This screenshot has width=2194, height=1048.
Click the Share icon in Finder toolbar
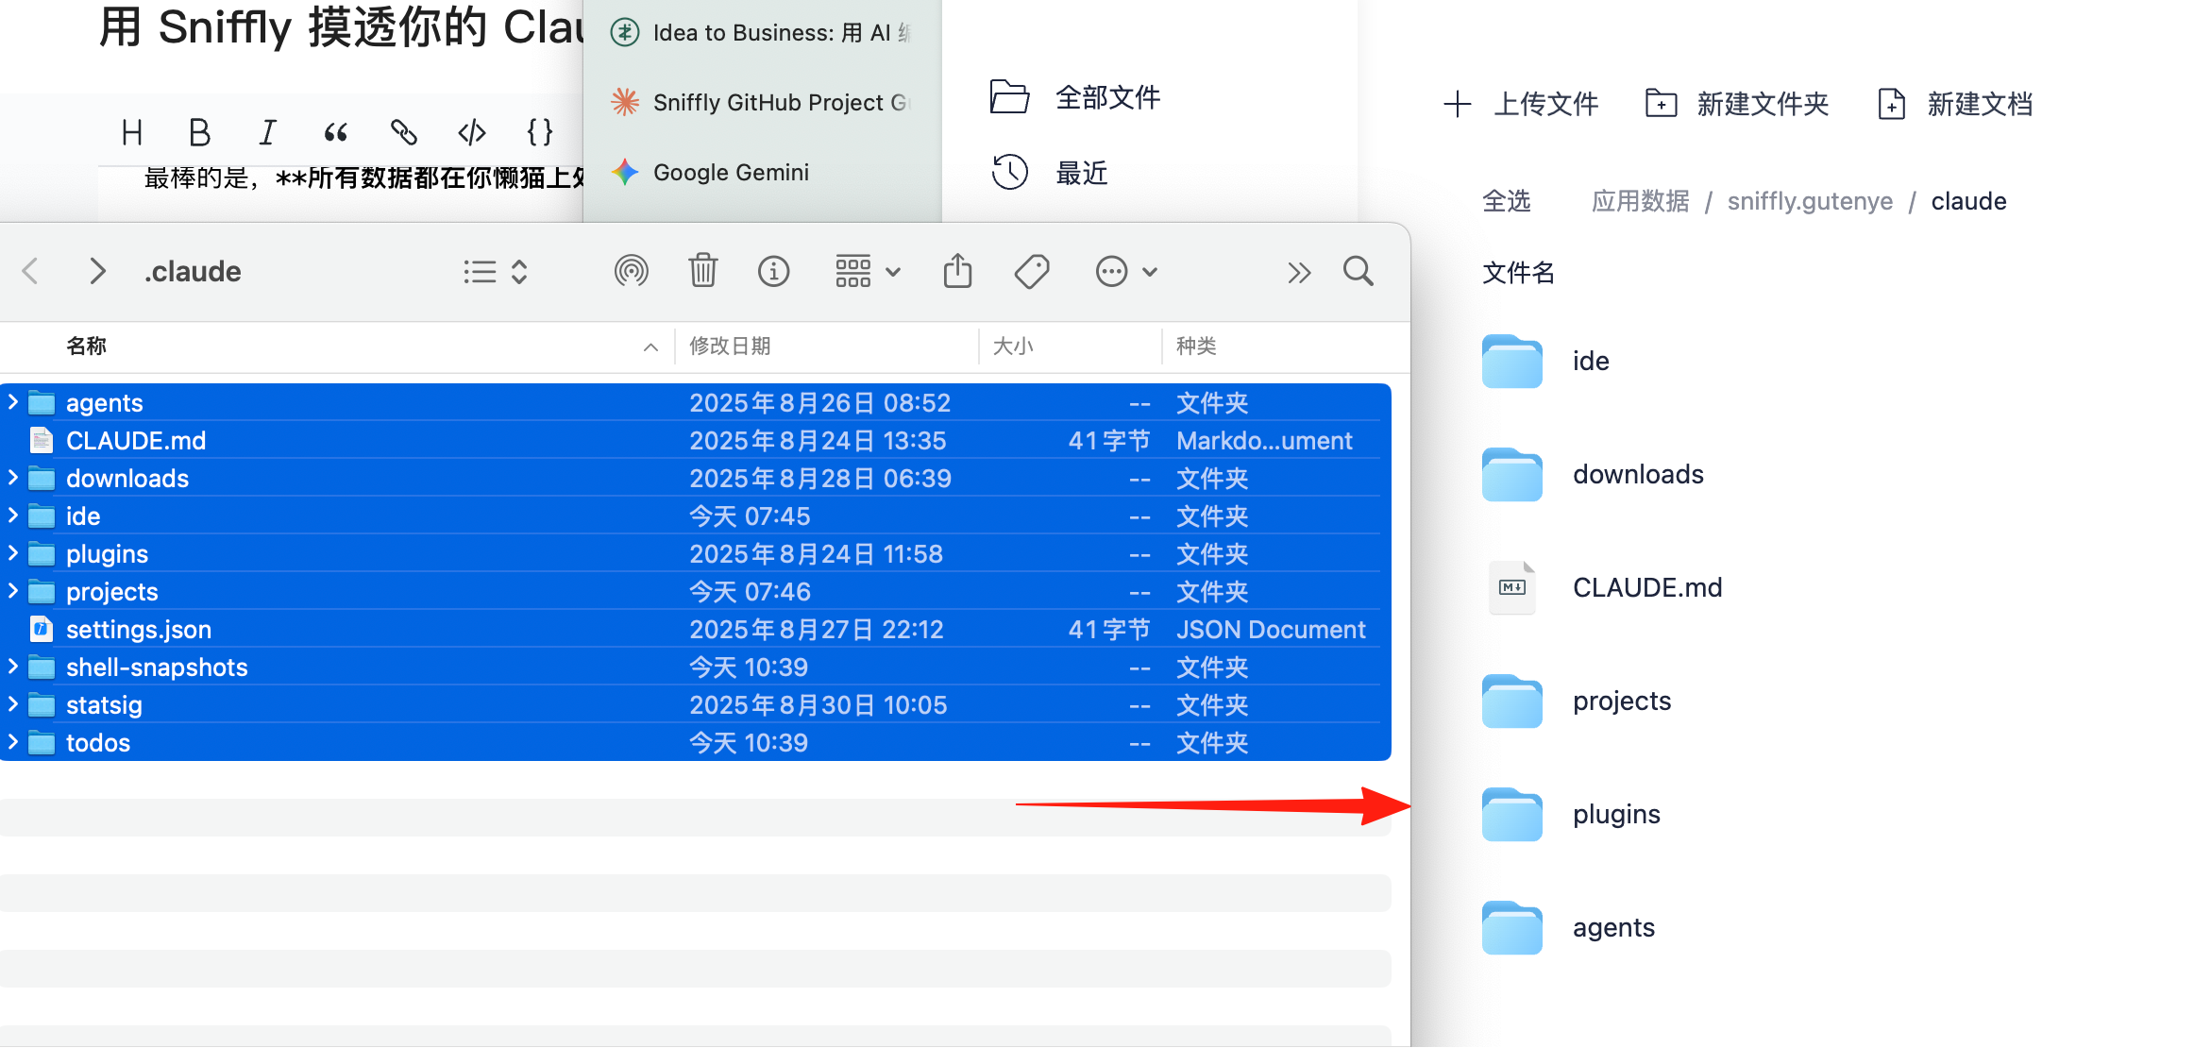point(957,271)
